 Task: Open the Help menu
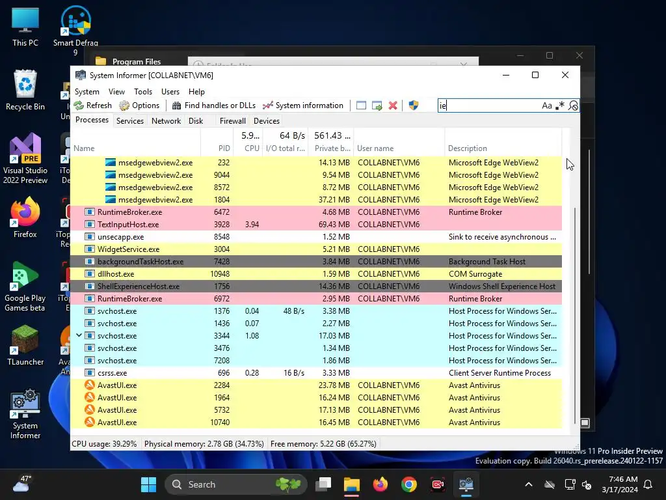(x=196, y=92)
